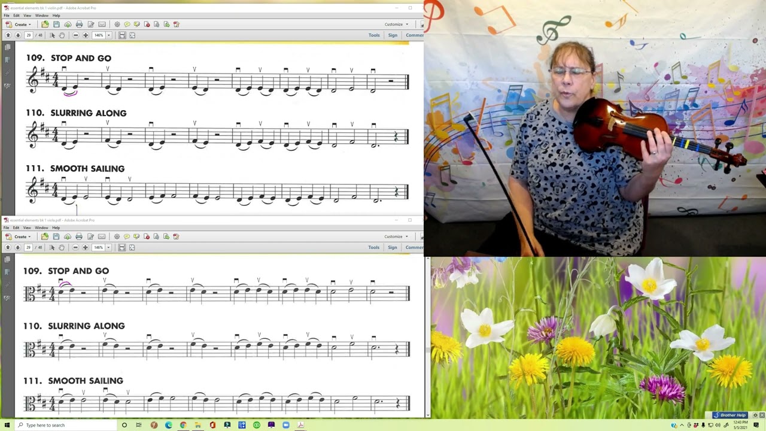Viewport: 766px width, 431px height.
Task: Open the bookmarks panel in the violin window sidebar
Action: pos(7,60)
